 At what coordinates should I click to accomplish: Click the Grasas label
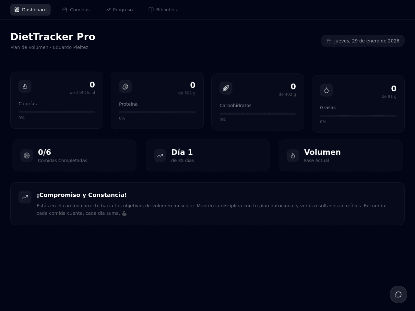328,108
